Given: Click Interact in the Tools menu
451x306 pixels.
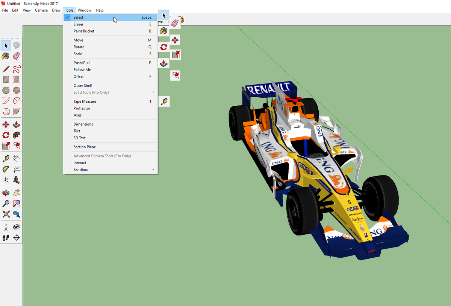Looking at the screenshot, I should (110, 163).
